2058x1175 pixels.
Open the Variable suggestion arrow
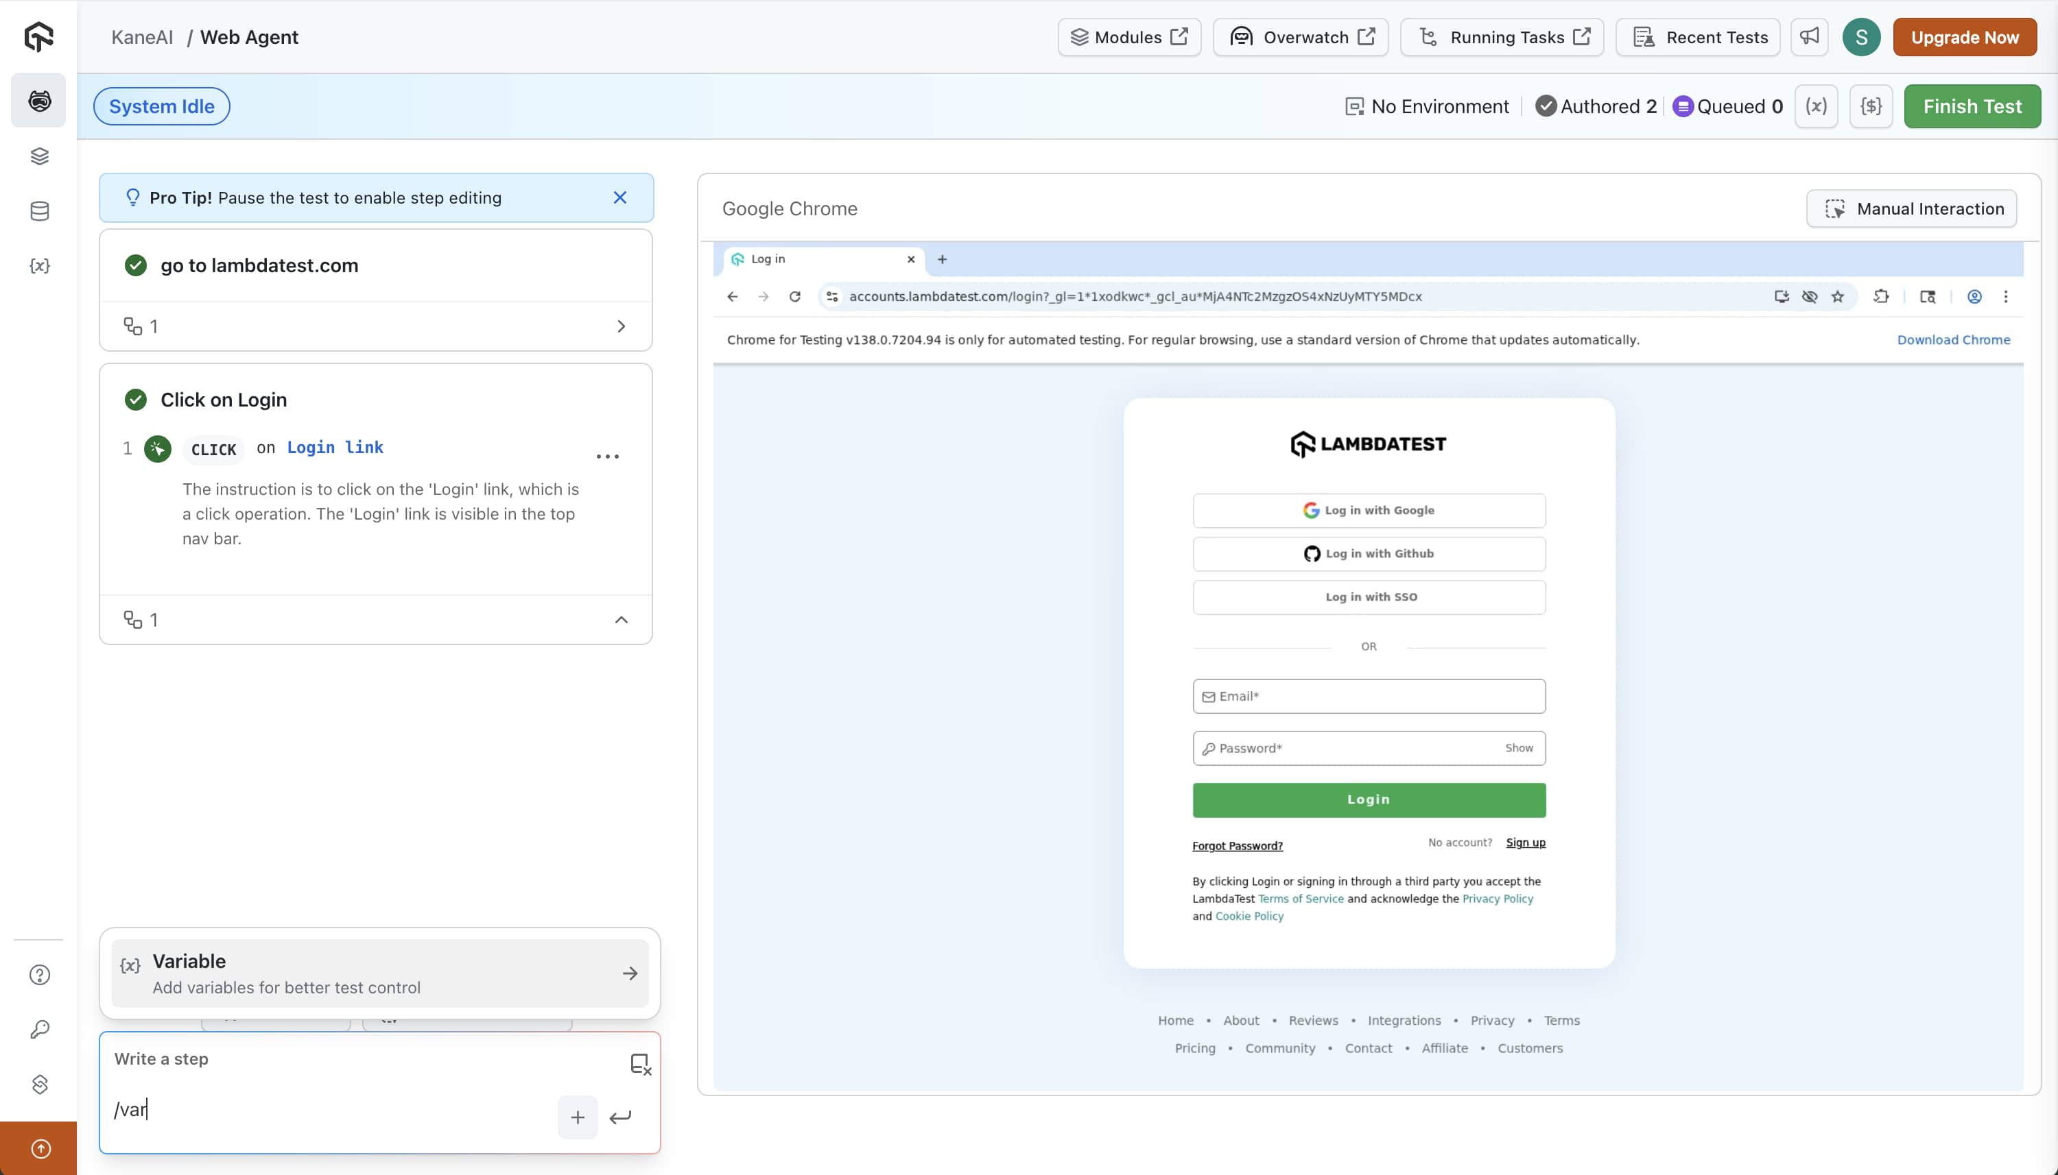click(630, 974)
